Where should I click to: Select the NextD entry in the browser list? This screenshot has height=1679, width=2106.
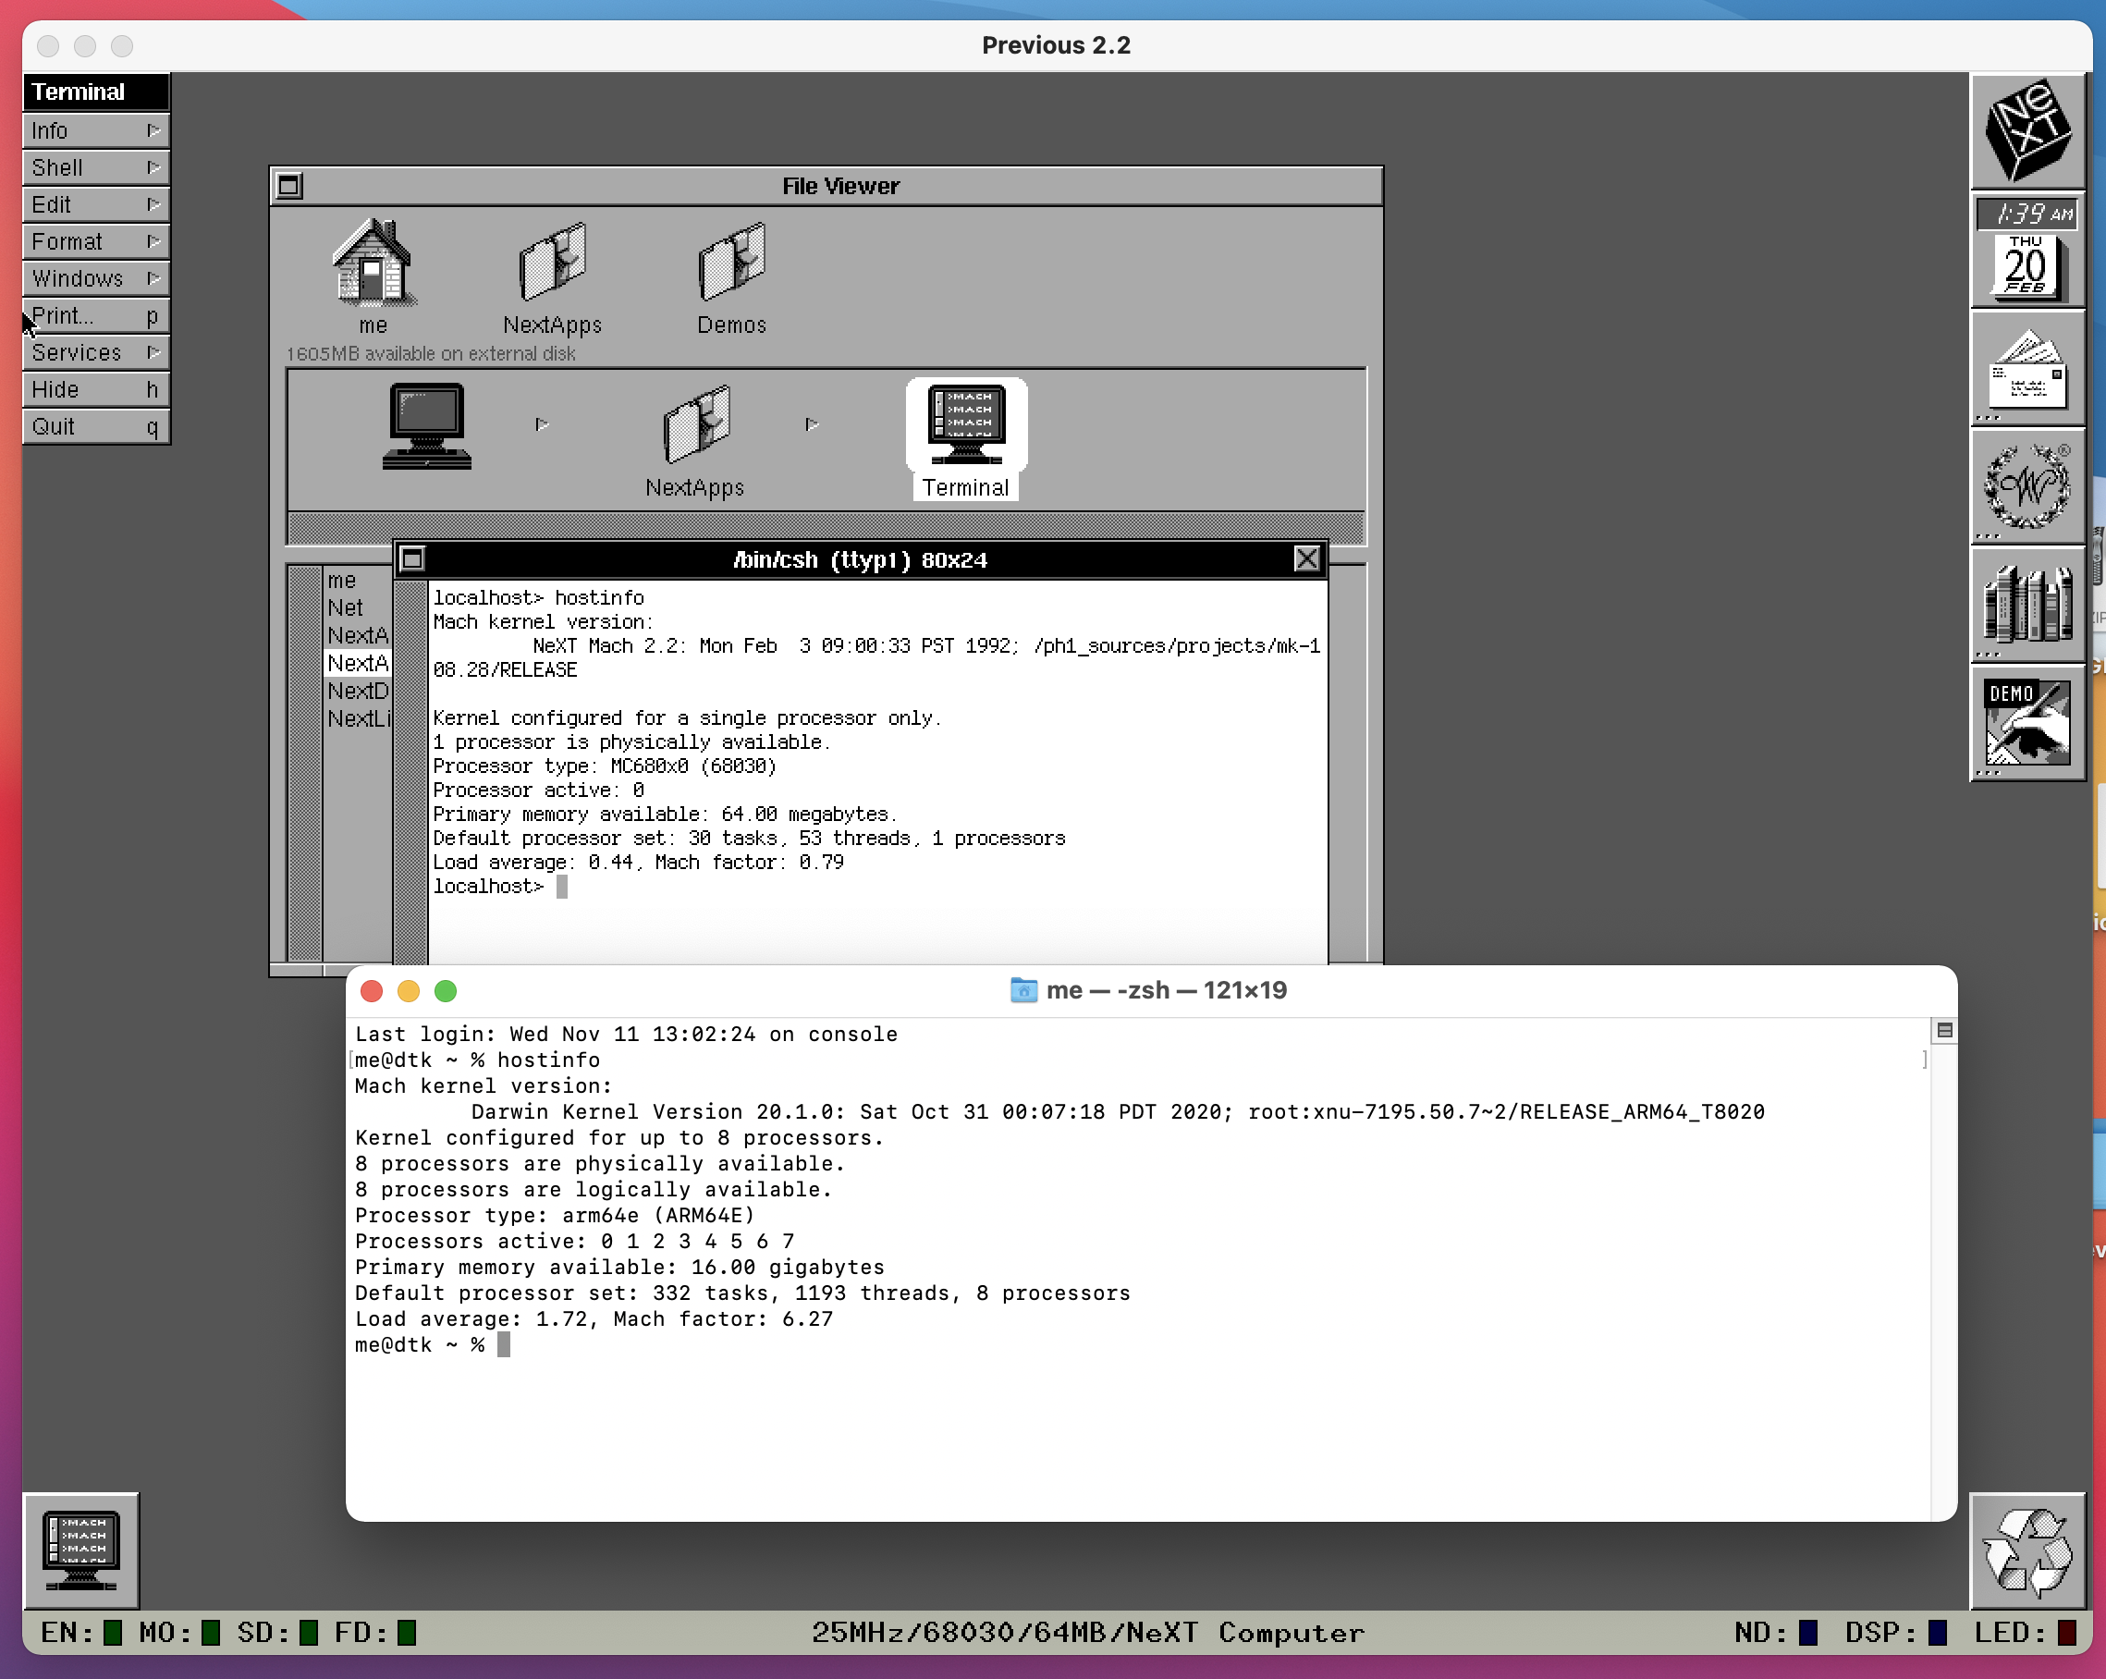(x=358, y=691)
